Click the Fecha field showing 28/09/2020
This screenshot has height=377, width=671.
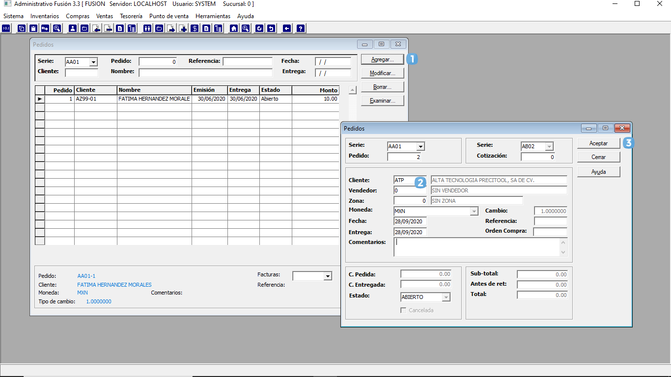pyautogui.click(x=410, y=221)
